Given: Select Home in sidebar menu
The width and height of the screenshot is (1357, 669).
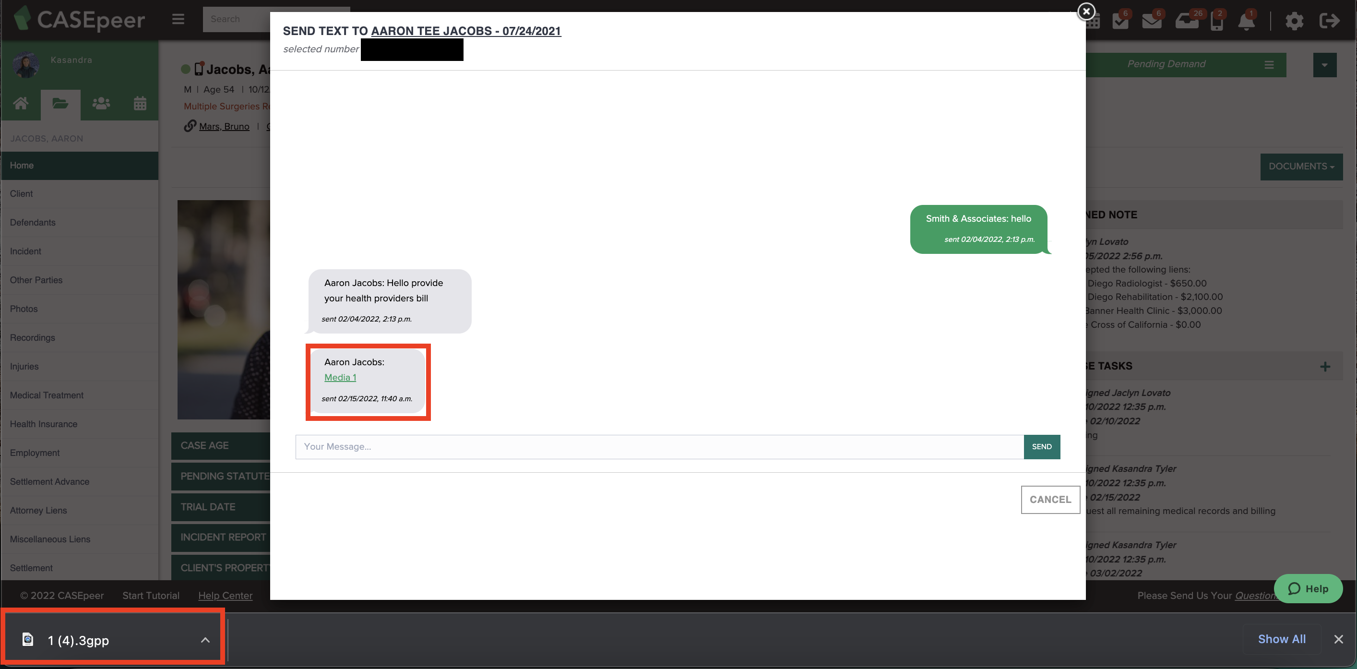Looking at the screenshot, I should 80,166.
